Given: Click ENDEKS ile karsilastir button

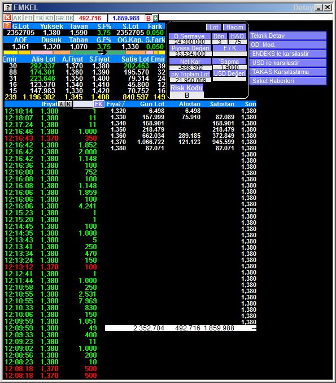Looking at the screenshot, I should (x=288, y=54).
